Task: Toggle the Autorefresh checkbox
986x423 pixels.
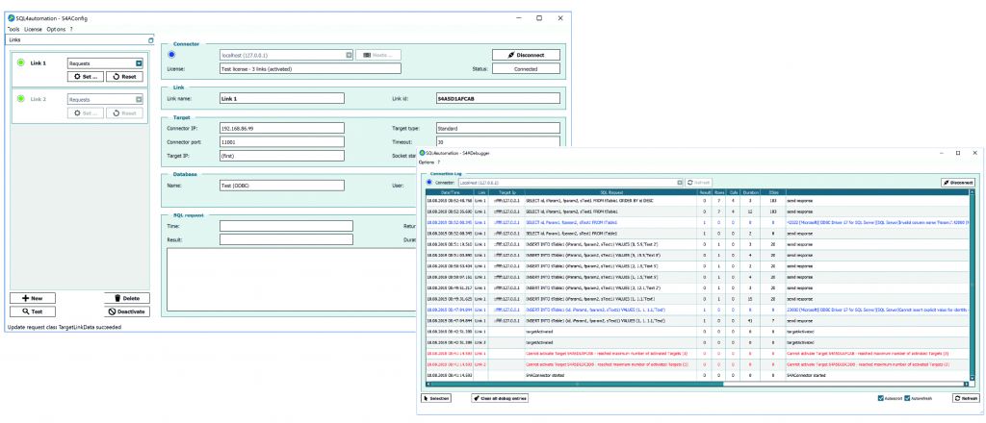Action: [x=907, y=399]
